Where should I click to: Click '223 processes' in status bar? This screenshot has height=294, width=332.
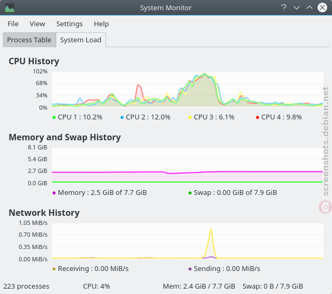26,287
